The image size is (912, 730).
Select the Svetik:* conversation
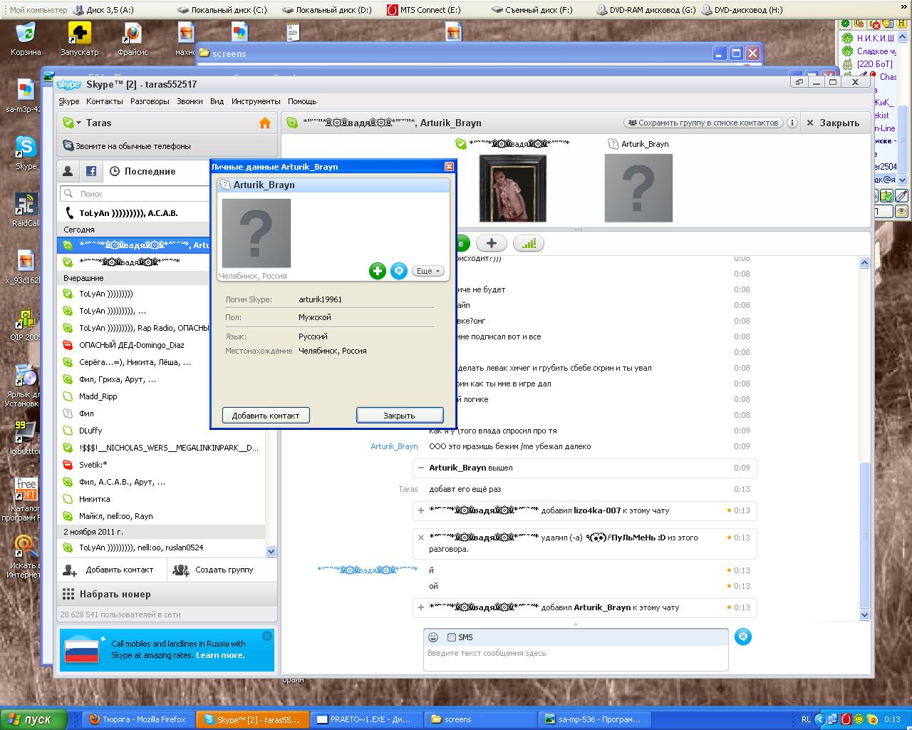[161, 465]
